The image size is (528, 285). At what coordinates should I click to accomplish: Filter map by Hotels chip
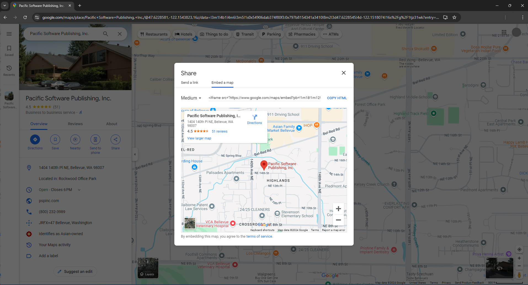[x=183, y=34]
